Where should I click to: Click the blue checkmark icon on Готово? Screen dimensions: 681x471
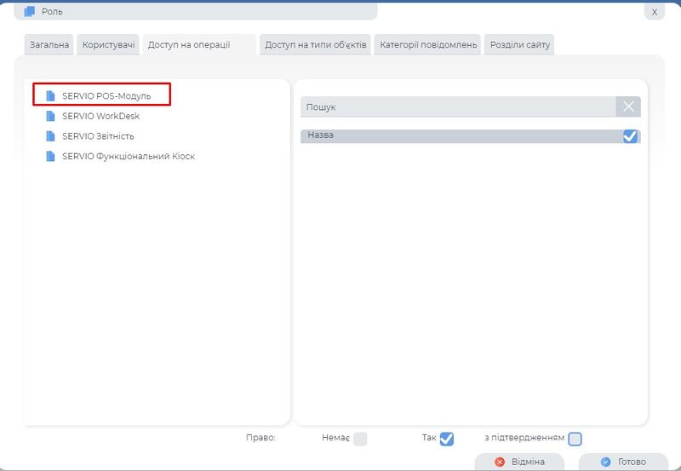pos(605,462)
